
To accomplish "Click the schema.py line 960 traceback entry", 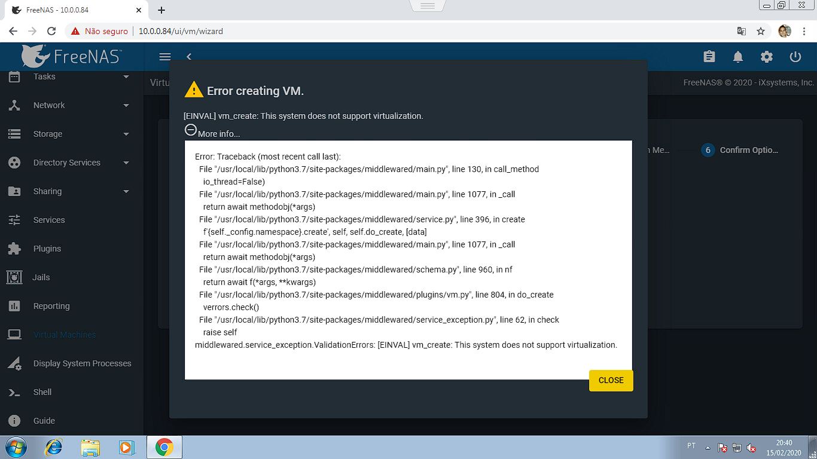I will (x=356, y=270).
